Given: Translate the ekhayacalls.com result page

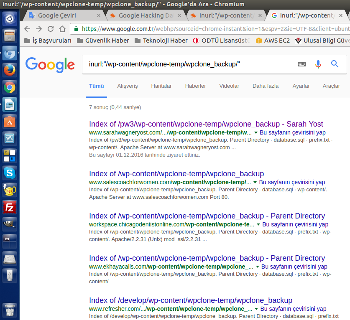Looking at the screenshot, I should tap(294, 267).
